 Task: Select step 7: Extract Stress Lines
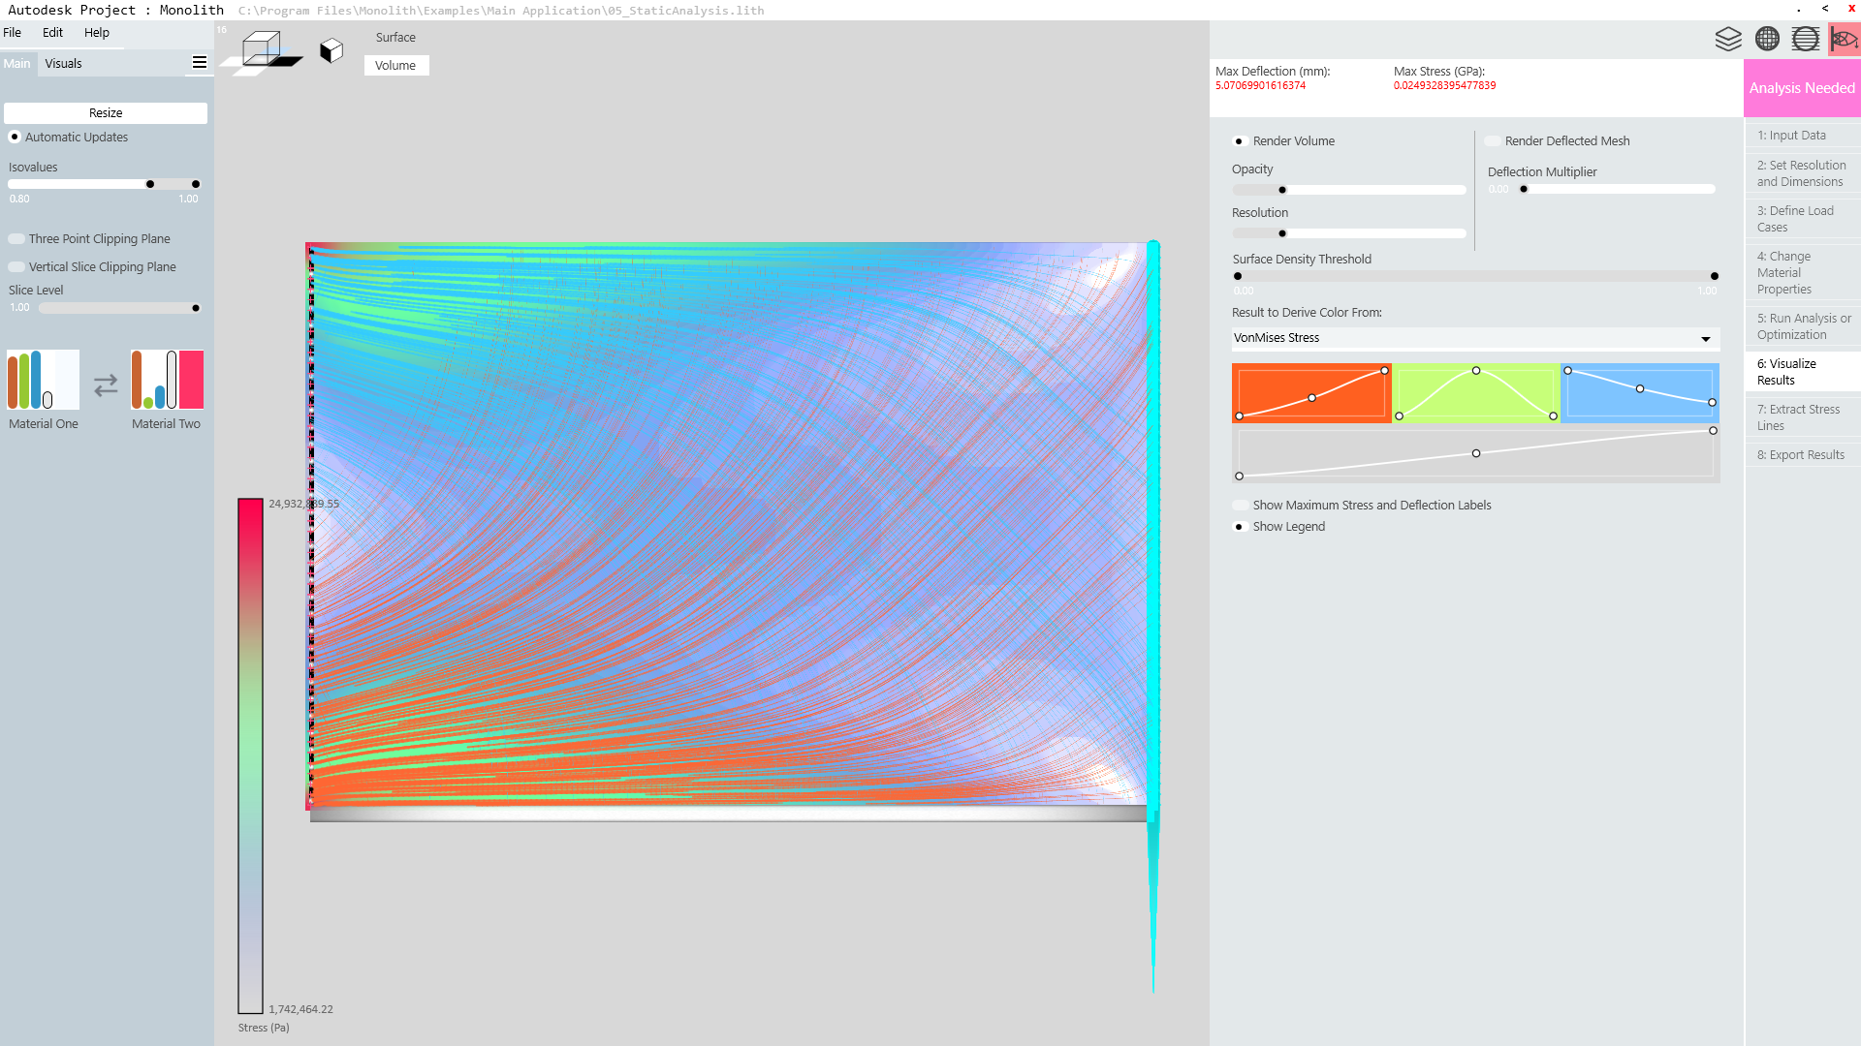(x=1798, y=417)
